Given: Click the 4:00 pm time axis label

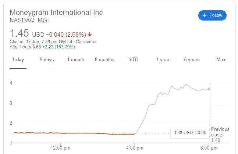Looking at the screenshot, I should (135, 148).
